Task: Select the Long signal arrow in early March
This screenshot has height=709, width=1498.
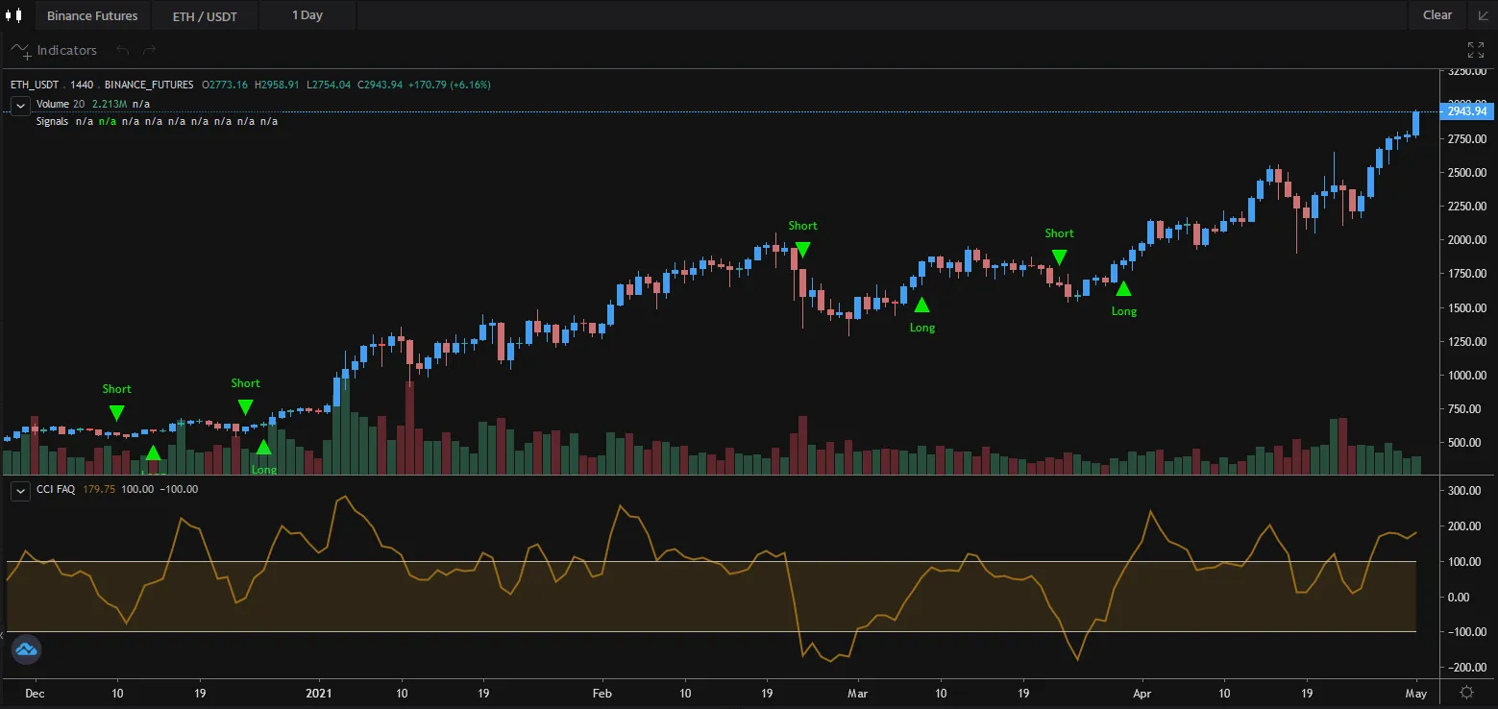Action: click(921, 305)
